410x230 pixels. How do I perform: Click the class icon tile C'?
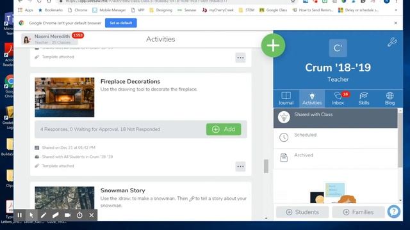point(338,48)
